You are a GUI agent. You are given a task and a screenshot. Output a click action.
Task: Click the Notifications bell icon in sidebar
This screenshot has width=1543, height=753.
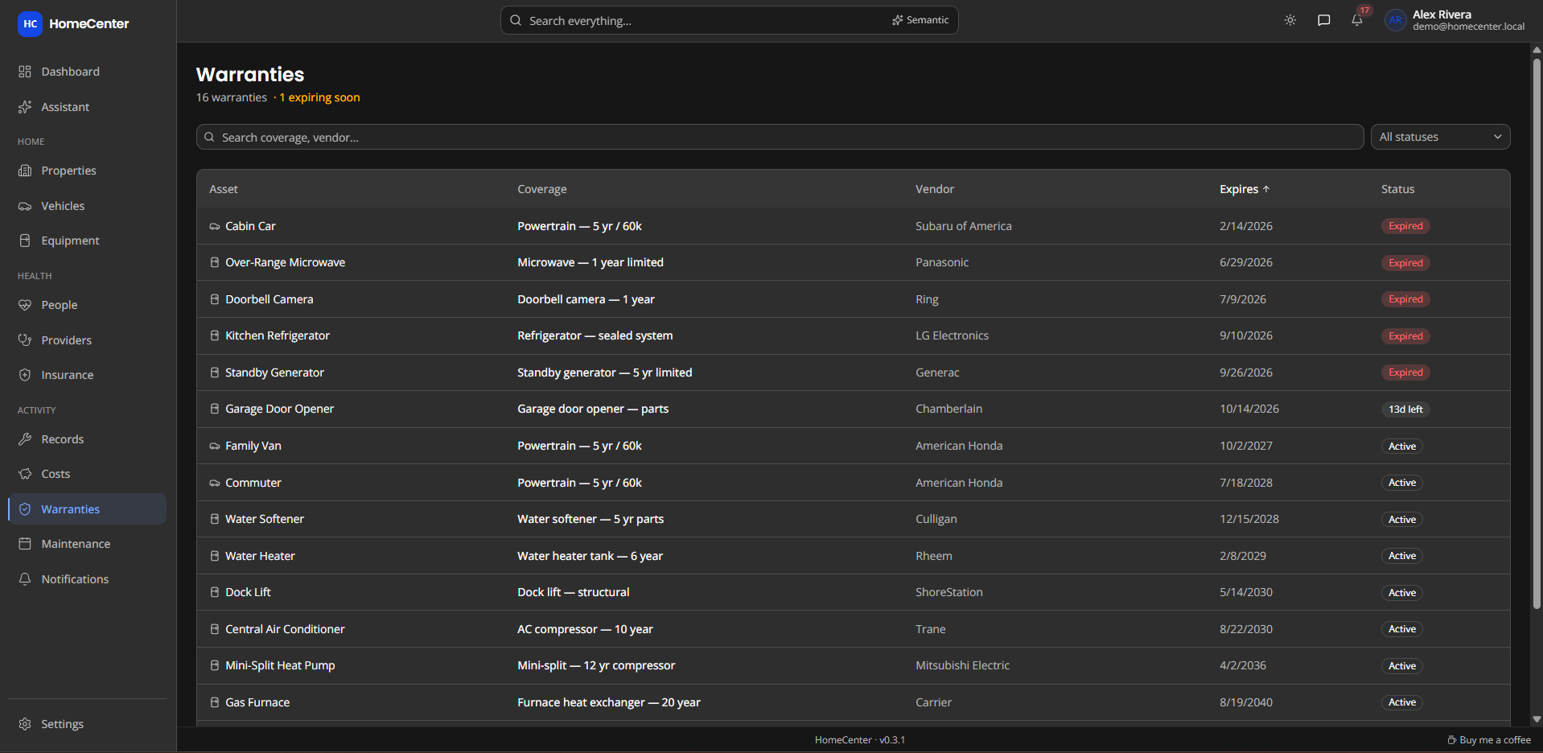click(25, 579)
